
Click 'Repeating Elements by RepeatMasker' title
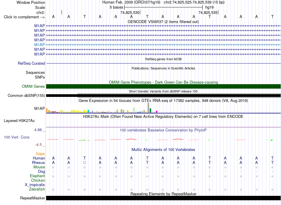pyautogui.click(x=164, y=194)
